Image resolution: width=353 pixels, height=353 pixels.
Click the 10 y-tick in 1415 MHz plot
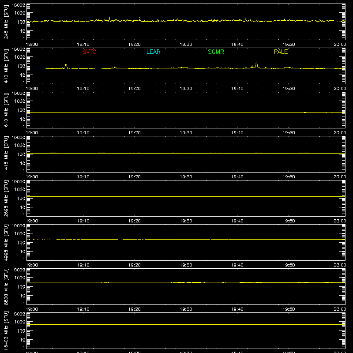pyautogui.click(x=23, y=163)
